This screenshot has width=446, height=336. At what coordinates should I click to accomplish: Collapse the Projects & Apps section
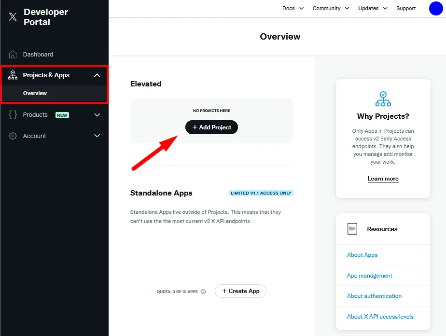click(97, 75)
